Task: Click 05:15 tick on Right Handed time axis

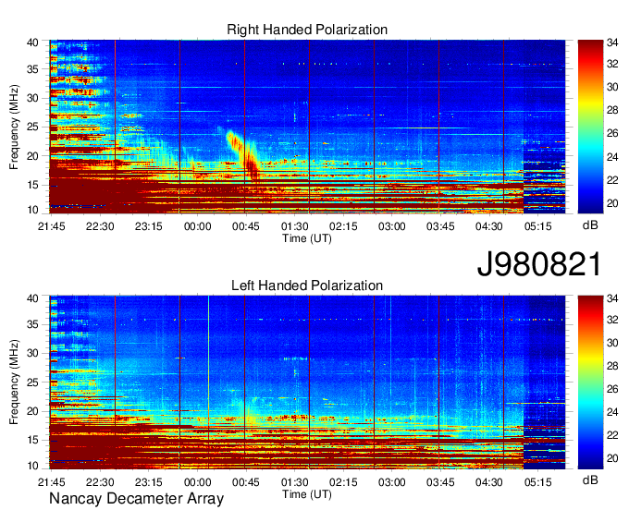Action: [x=538, y=226]
